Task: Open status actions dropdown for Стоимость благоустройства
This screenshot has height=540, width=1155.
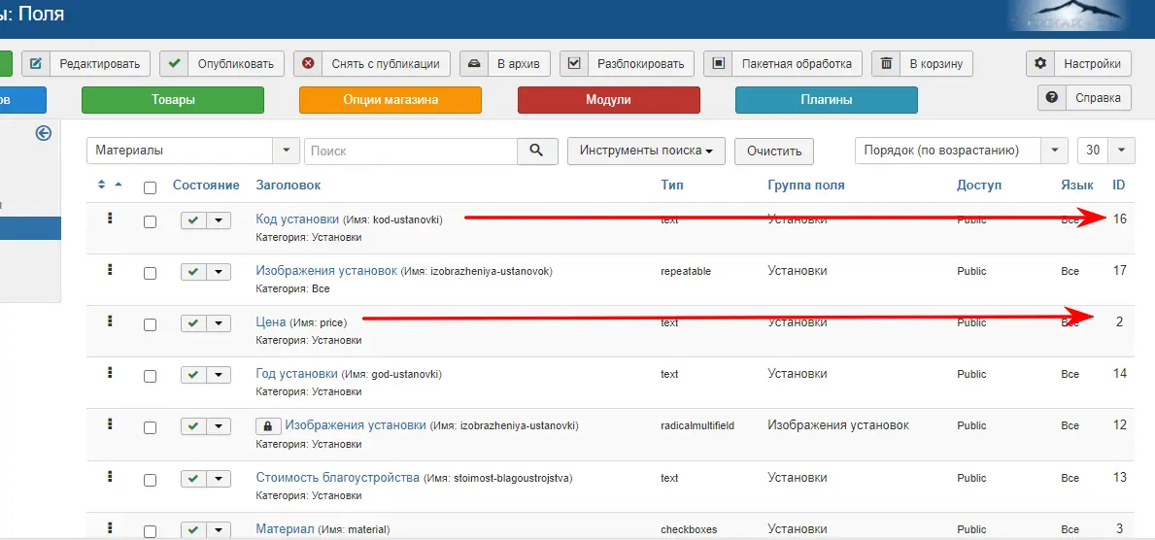Action: [x=219, y=479]
